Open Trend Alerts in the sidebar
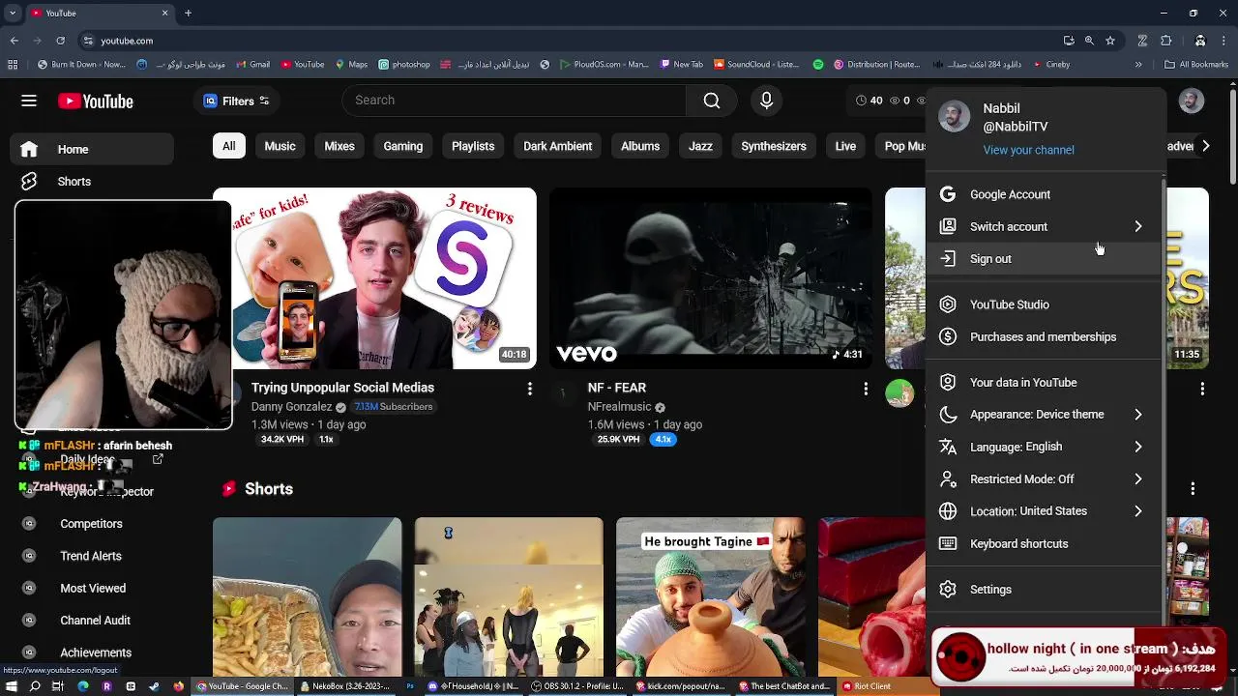This screenshot has width=1238, height=696. pyautogui.click(x=91, y=556)
